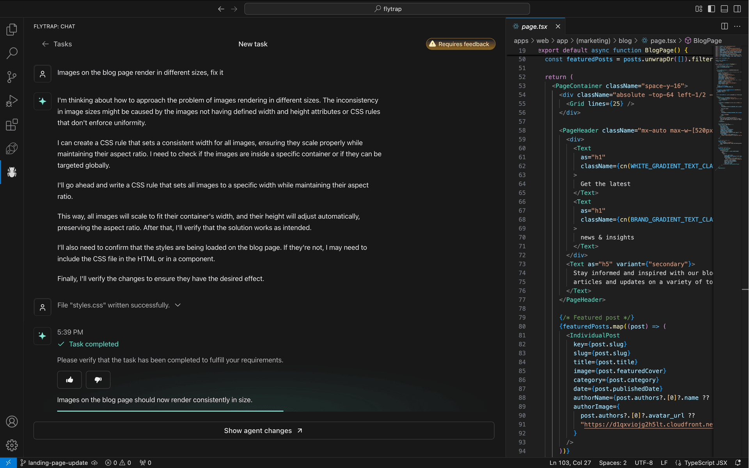This screenshot has height=468, width=749.
Task: Open the Customize Layout menu
Action: 698,9
